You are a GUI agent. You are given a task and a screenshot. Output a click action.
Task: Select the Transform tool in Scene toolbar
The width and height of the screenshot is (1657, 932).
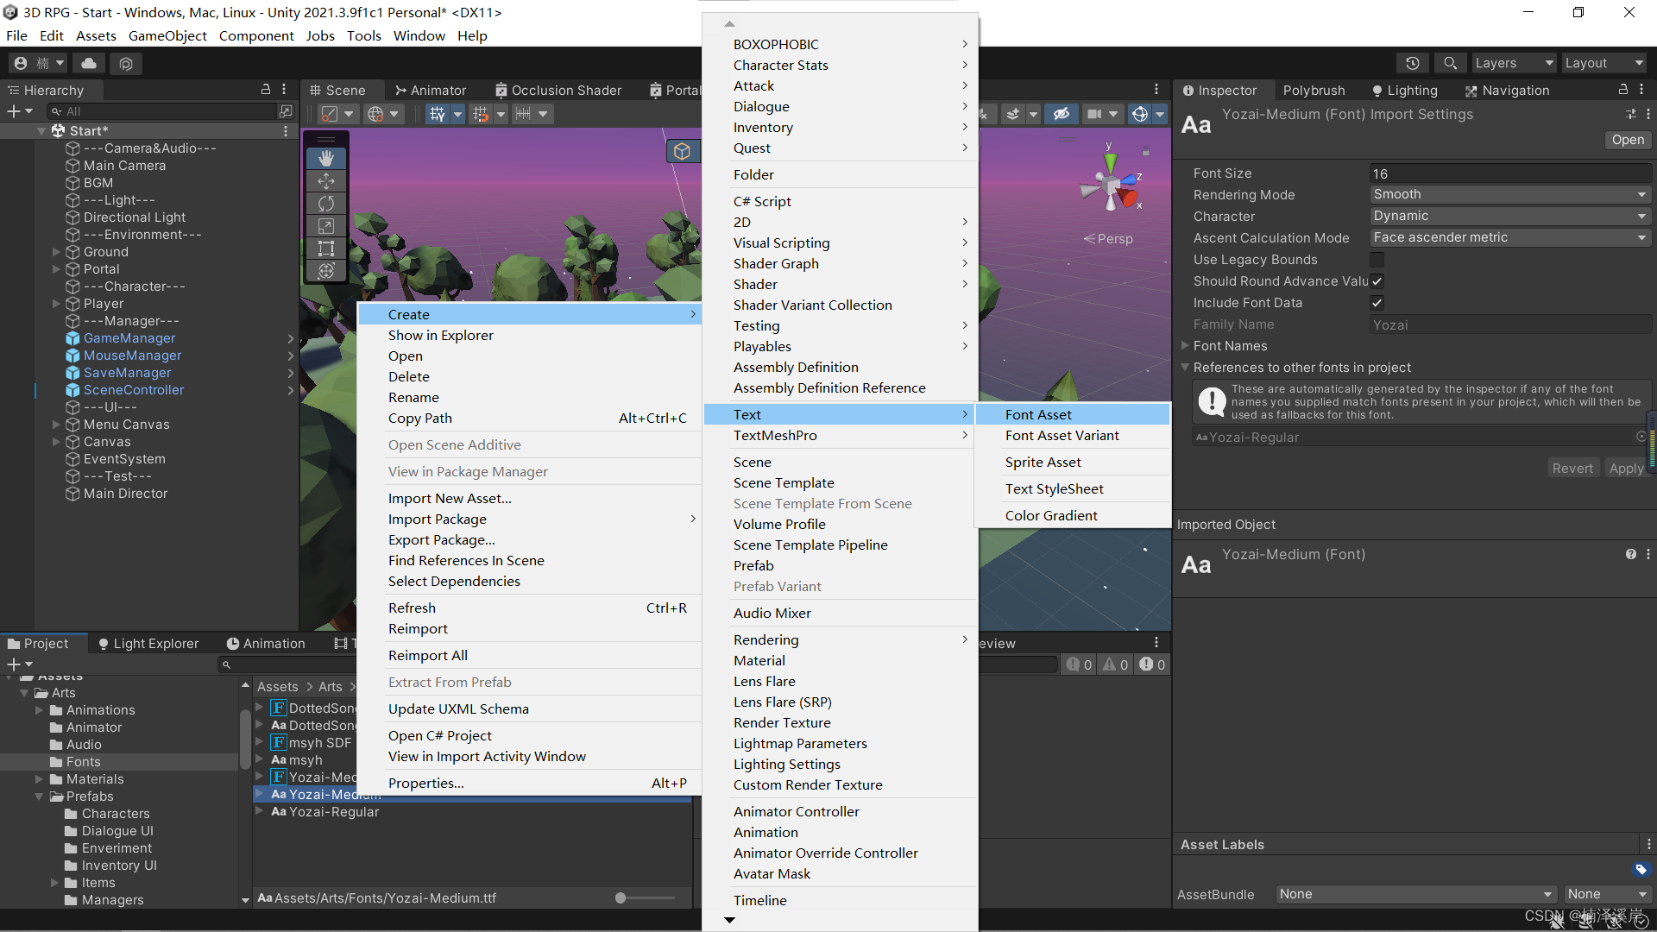tap(326, 271)
